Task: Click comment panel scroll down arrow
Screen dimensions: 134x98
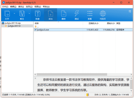Action: click(131, 91)
